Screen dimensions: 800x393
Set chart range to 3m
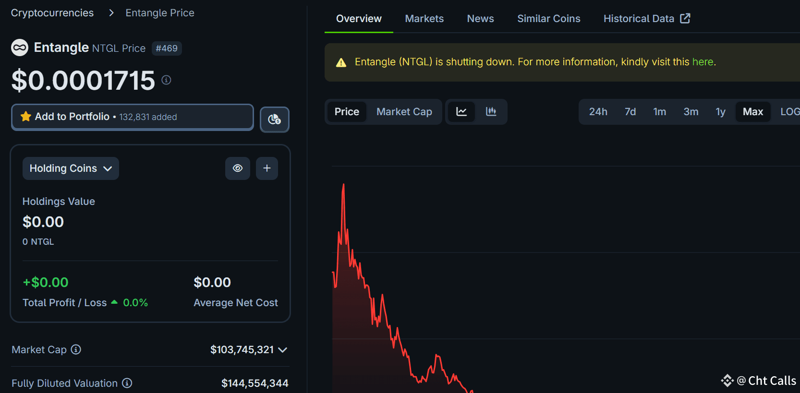[691, 112]
